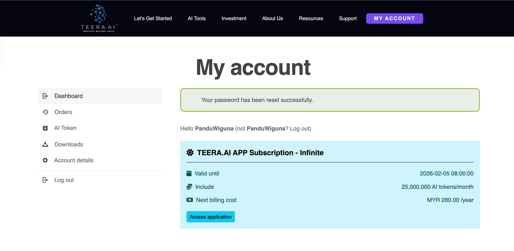Open Downloads in the sidebar
This screenshot has height=251, width=514.
click(x=100, y=144)
